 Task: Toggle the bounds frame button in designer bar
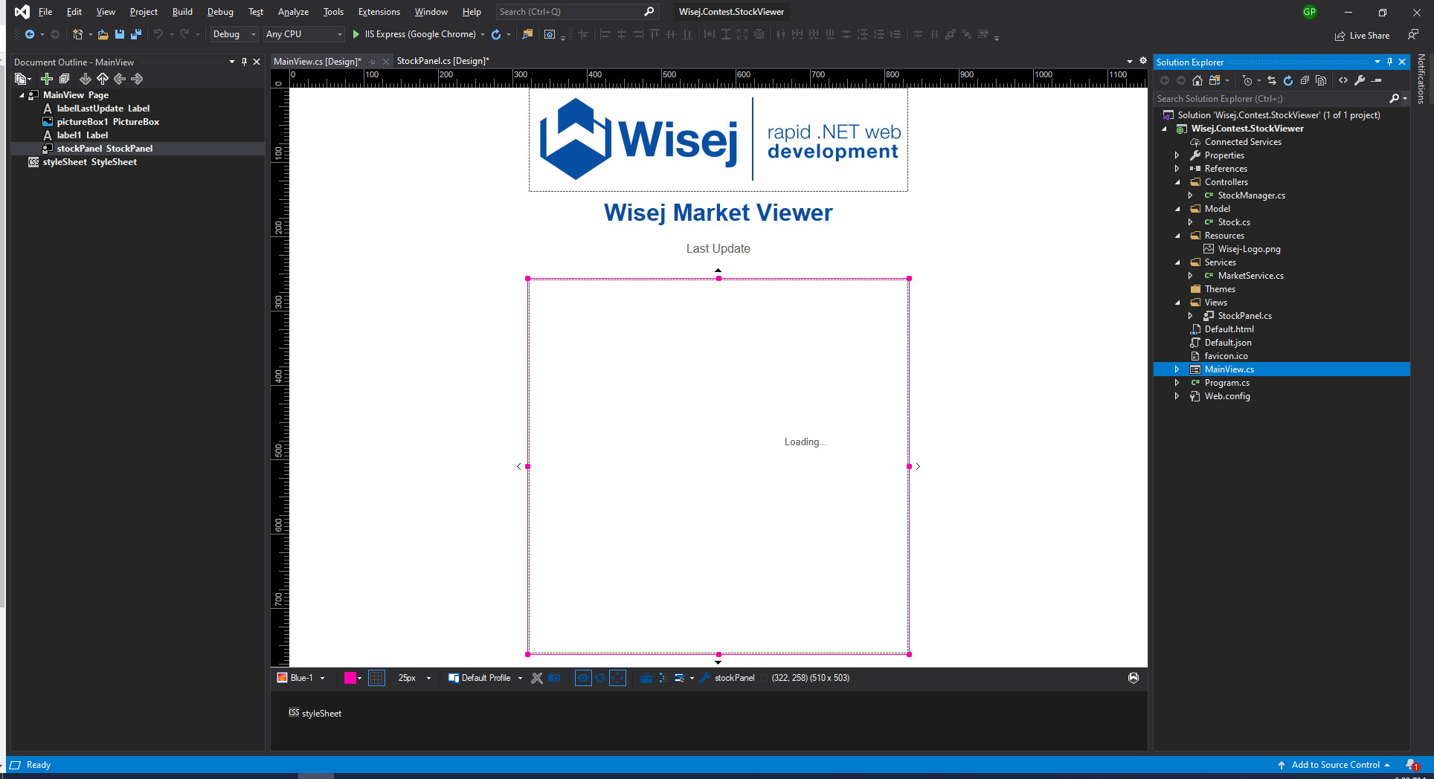(x=617, y=678)
